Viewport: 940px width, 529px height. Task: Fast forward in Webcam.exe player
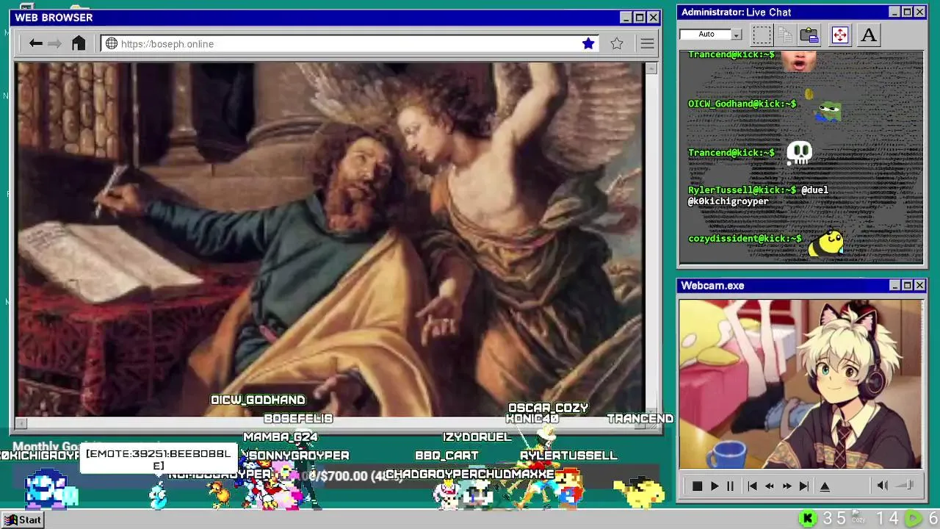tap(787, 486)
